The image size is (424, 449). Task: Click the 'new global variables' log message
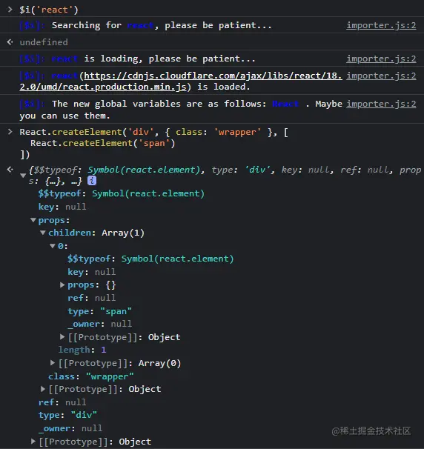point(181,110)
